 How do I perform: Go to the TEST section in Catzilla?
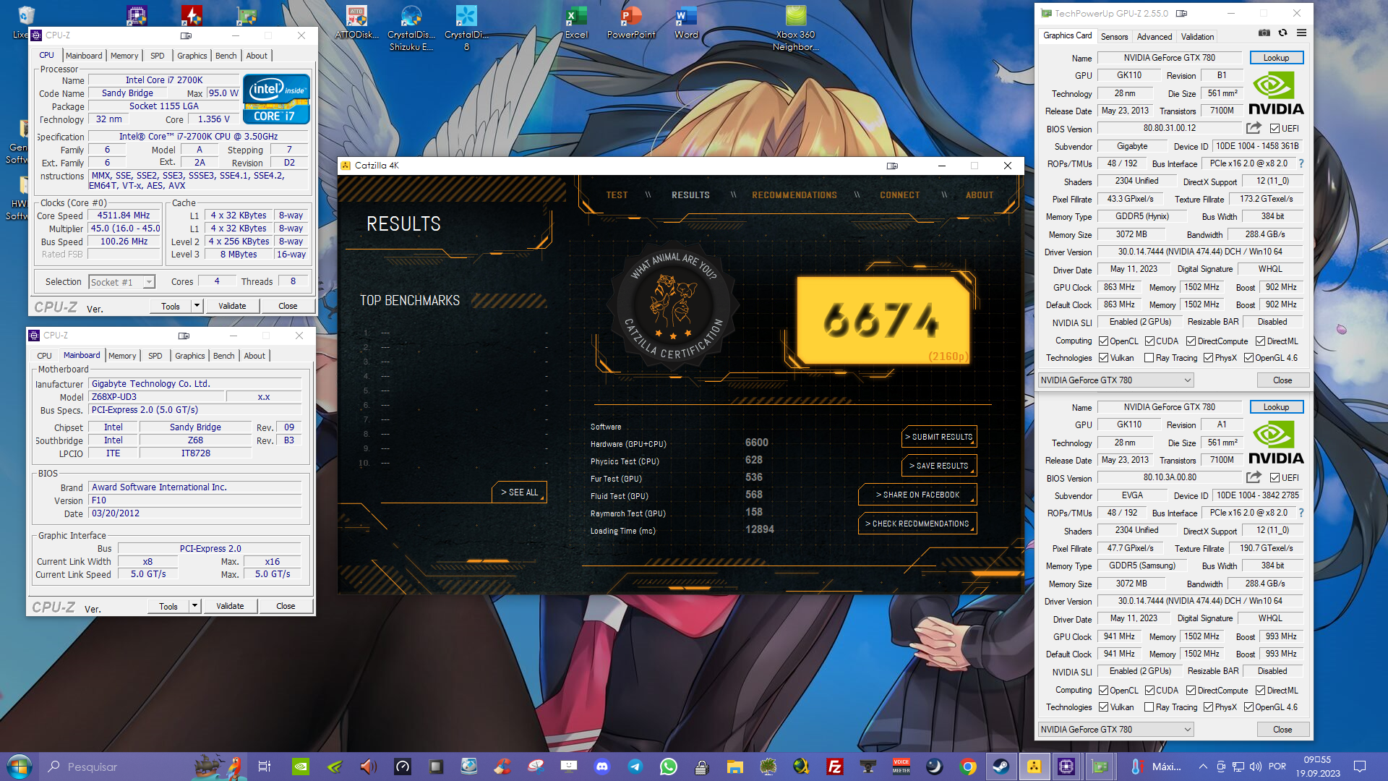(617, 195)
